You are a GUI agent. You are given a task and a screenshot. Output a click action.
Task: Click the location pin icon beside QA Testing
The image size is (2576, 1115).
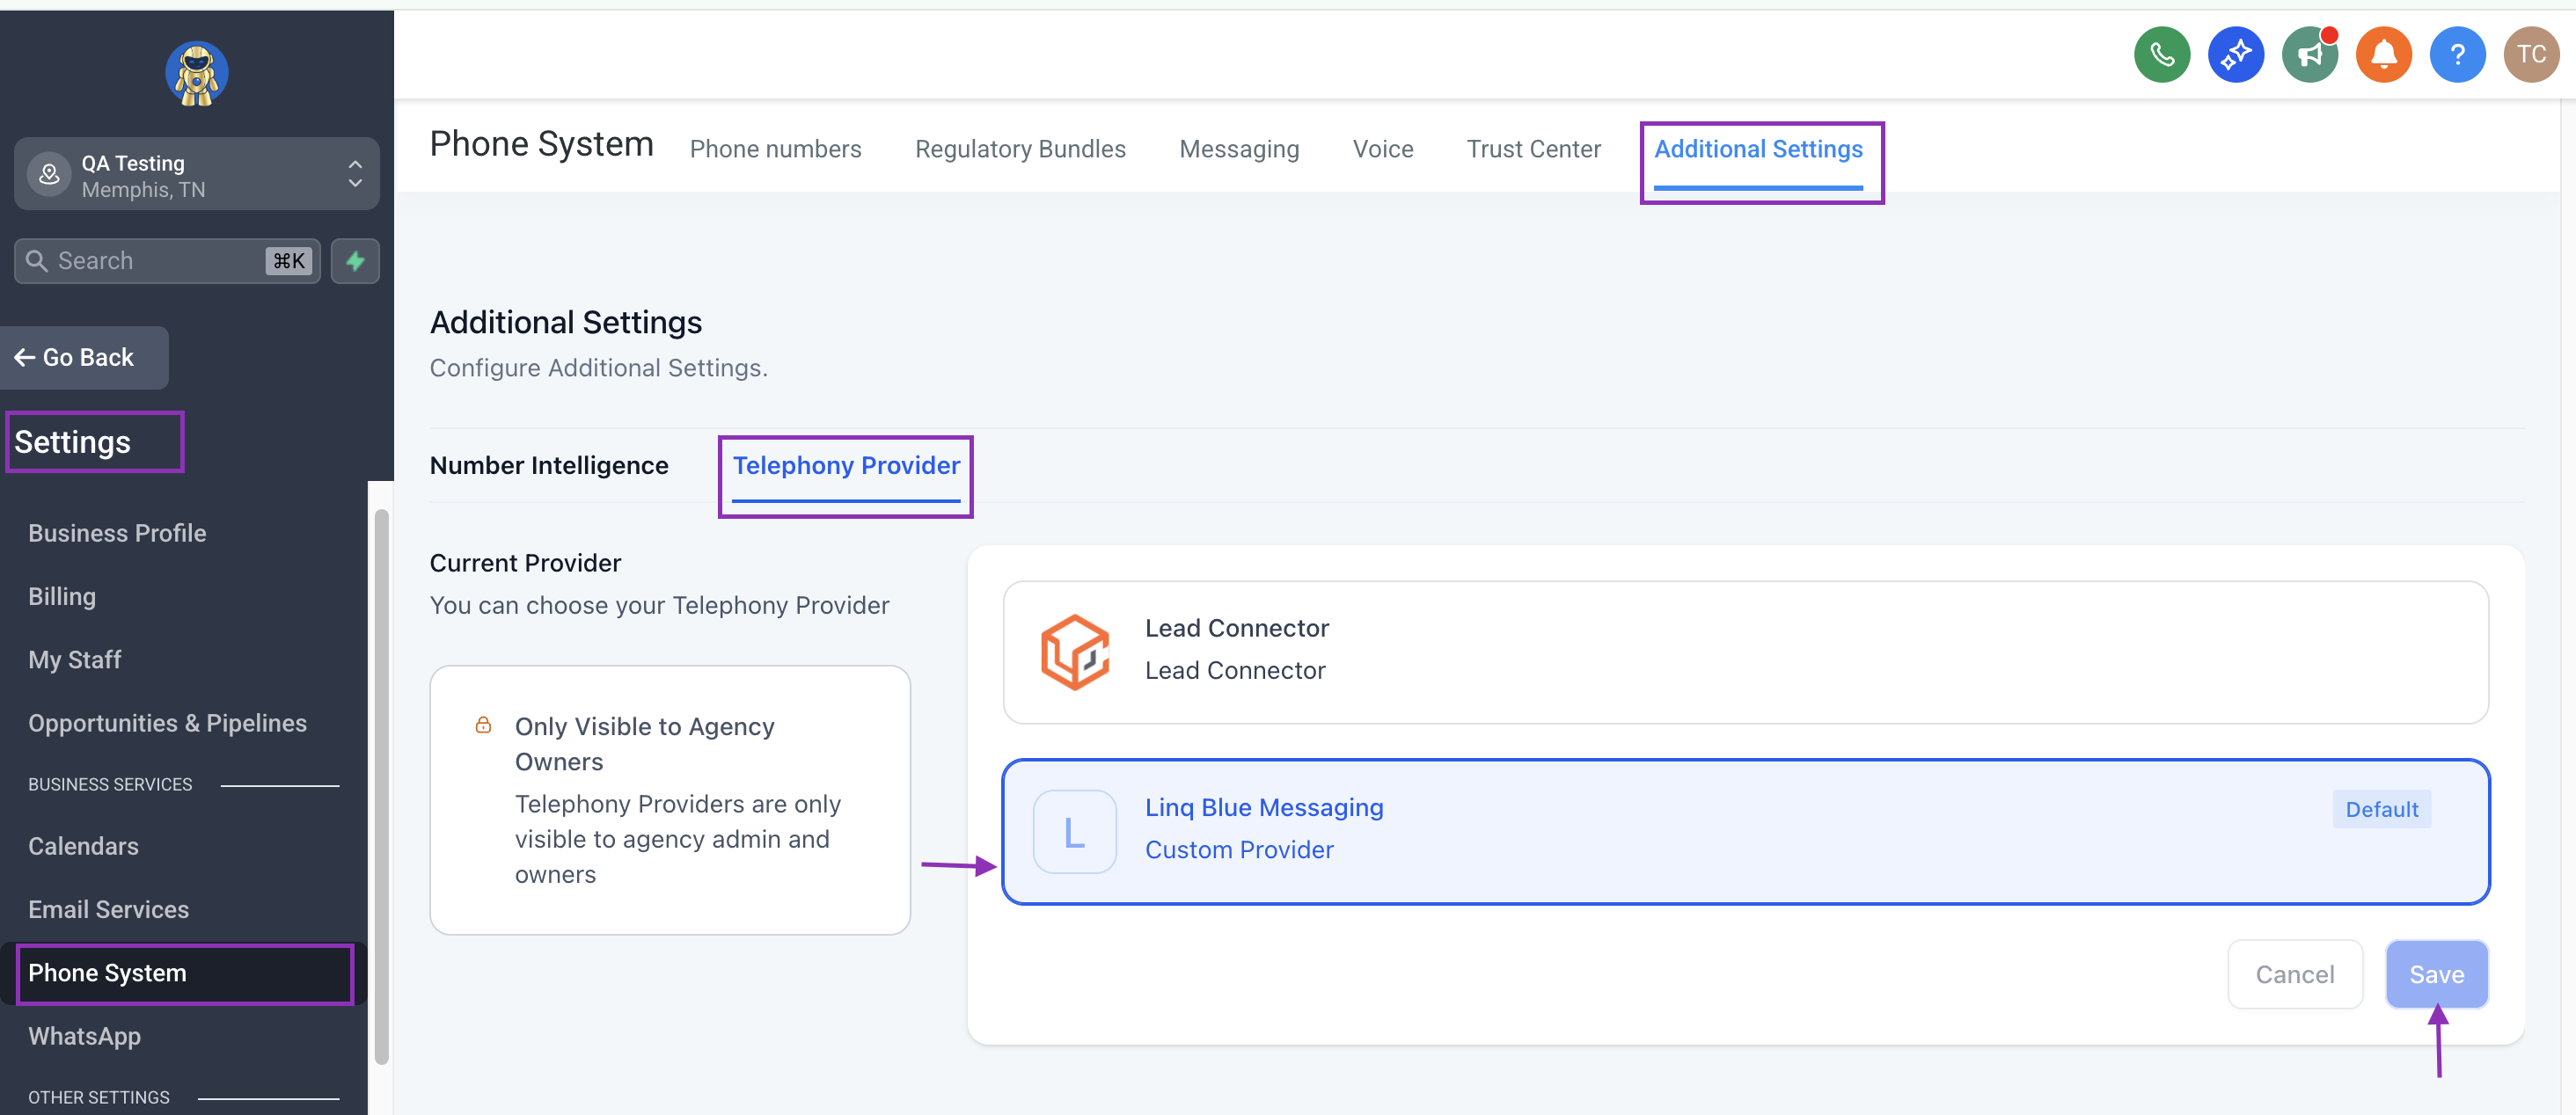[x=49, y=175]
